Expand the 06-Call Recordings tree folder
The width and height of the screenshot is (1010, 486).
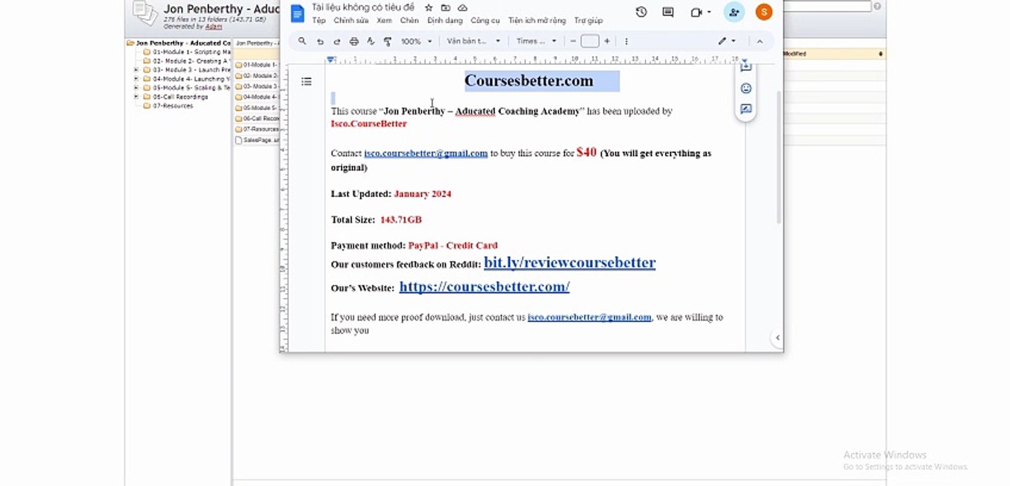point(136,97)
